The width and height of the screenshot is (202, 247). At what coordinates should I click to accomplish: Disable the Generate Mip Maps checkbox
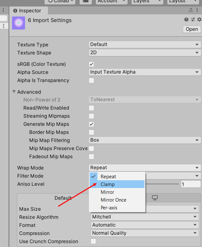click(x=91, y=124)
